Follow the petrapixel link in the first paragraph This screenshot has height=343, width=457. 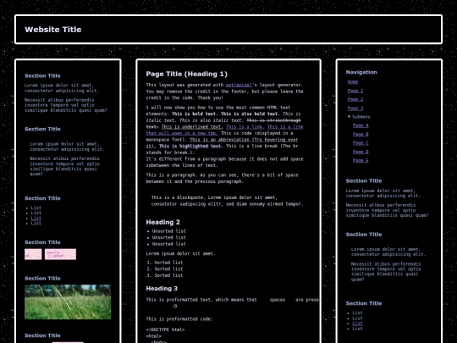pyautogui.click(x=239, y=85)
